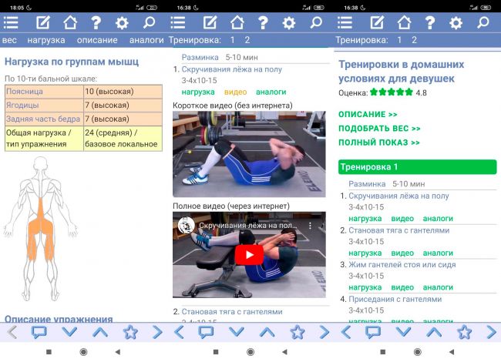The height and width of the screenshot is (362, 501).
Task: Tap search magnifier on the middle screen
Action: click(x=316, y=22)
